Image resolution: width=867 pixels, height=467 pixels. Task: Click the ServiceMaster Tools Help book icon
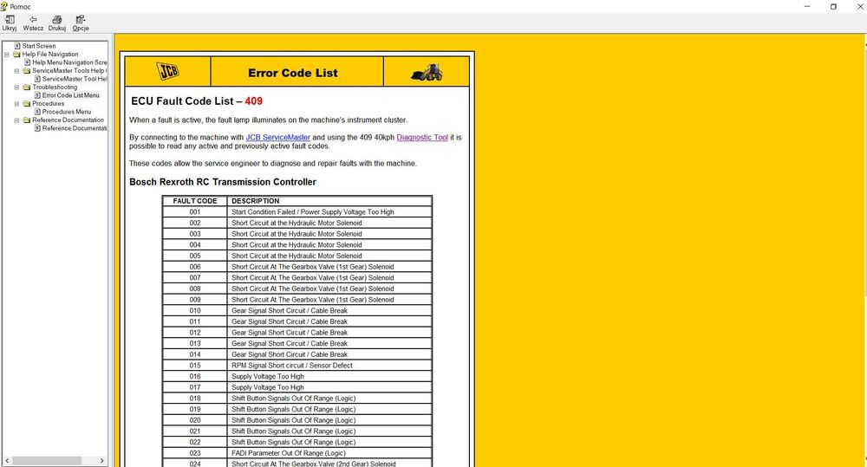[27, 71]
